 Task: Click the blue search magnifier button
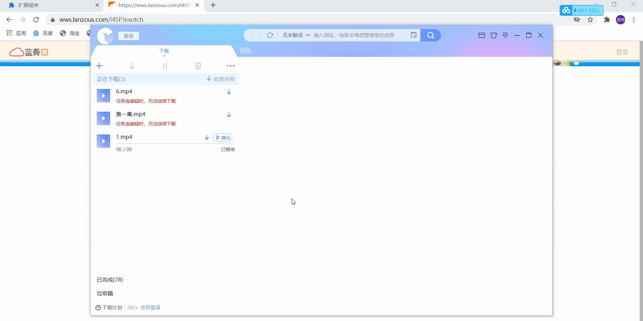(x=431, y=35)
